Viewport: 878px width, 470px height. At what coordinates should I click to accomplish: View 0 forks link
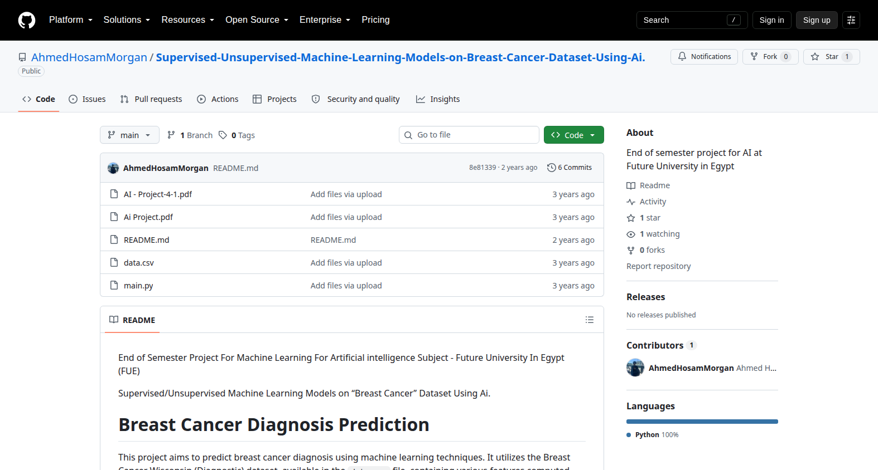tap(646, 250)
